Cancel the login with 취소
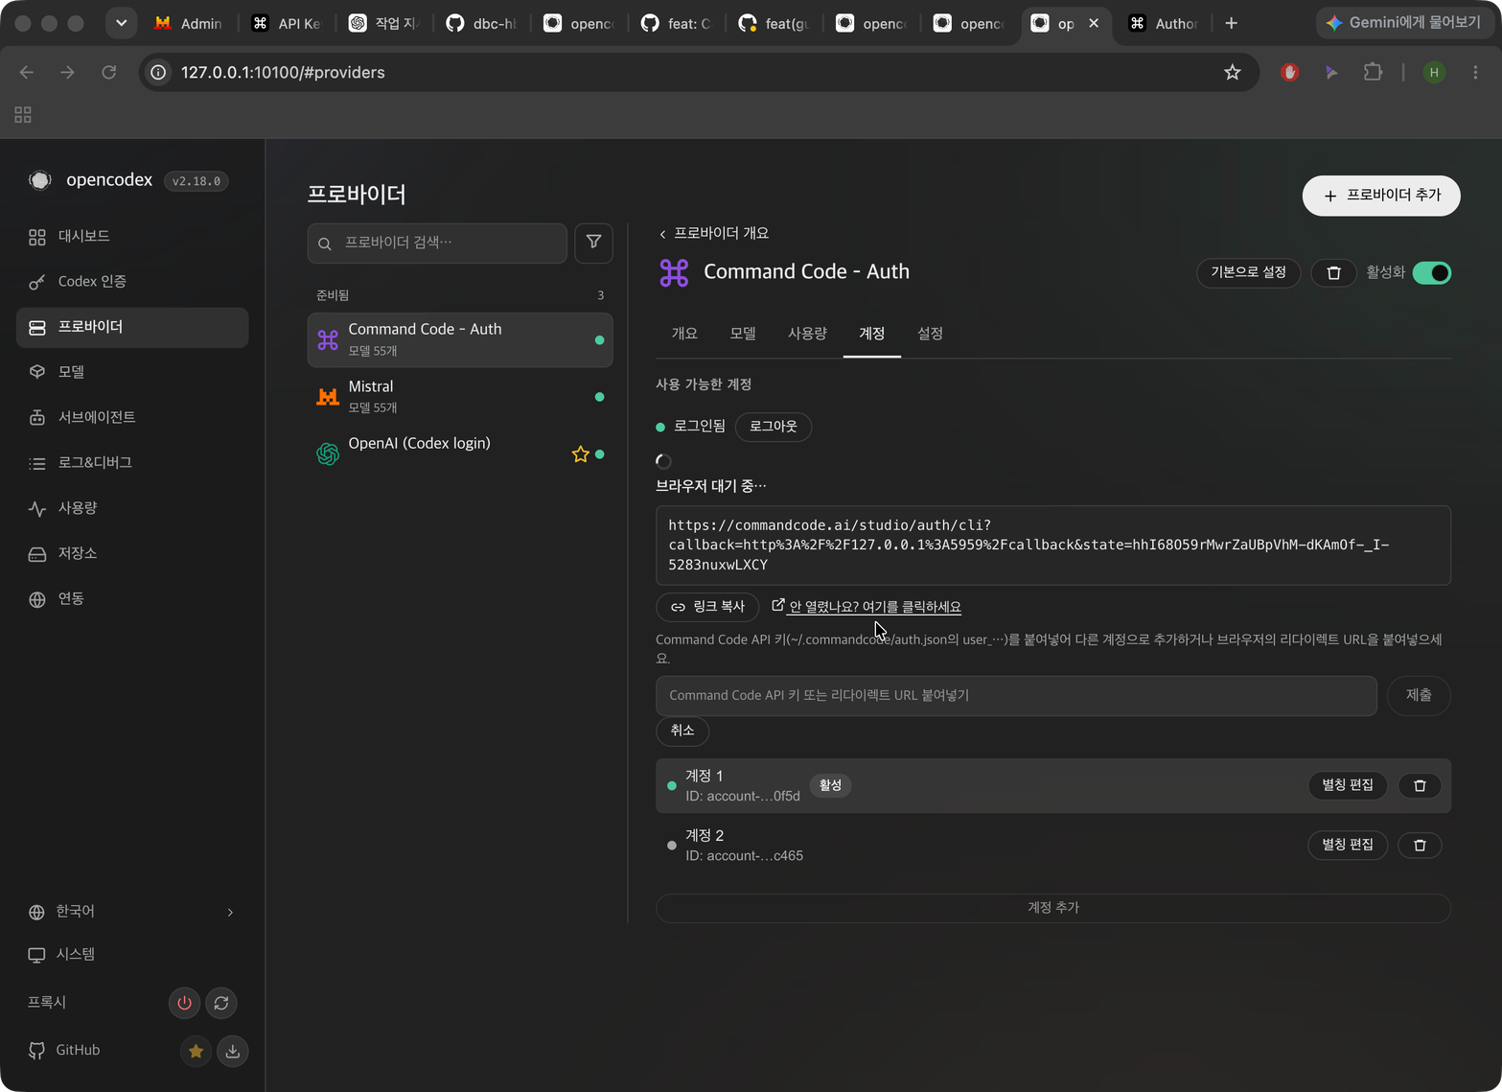The width and height of the screenshot is (1502, 1092). coord(682,732)
